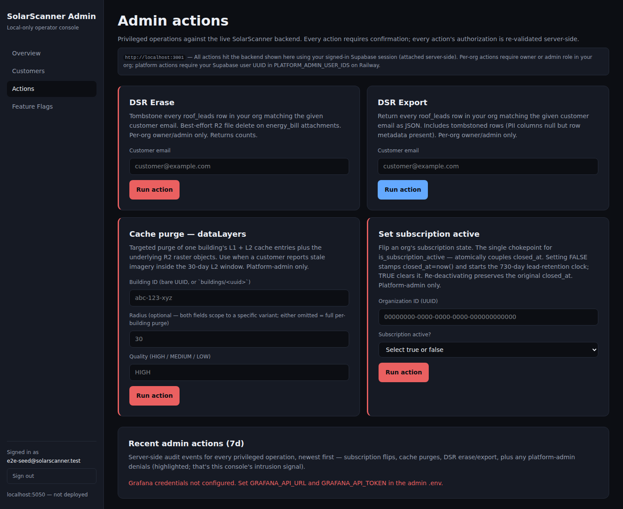623x509 pixels.
Task: Click the 'Organization ID (UUID)' label
Action: pos(408,301)
